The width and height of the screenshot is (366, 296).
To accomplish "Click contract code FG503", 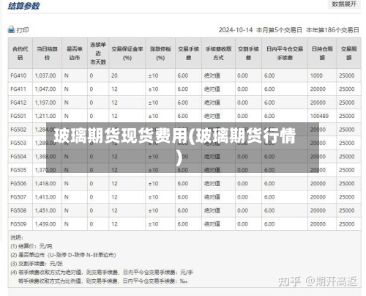I will click(x=18, y=143).
